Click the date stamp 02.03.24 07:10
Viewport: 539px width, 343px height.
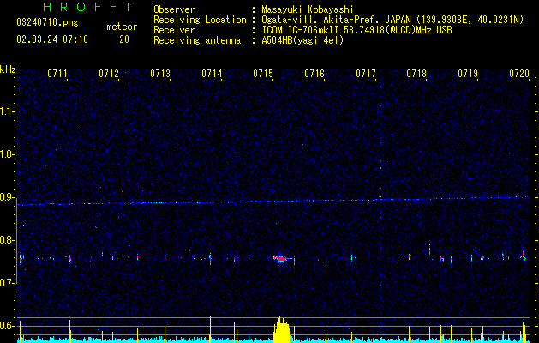pos(52,39)
